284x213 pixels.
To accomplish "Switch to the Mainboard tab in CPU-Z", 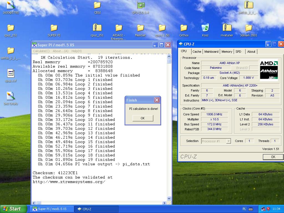I will pyautogui.click(x=211, y=52).
